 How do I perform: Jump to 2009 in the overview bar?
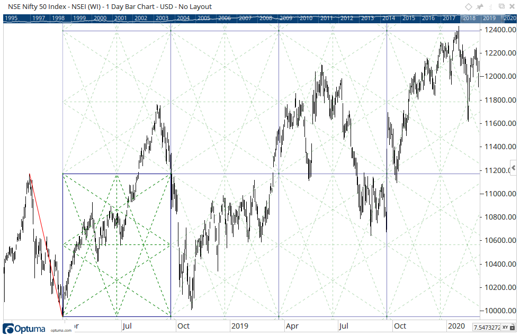[285, 18]
